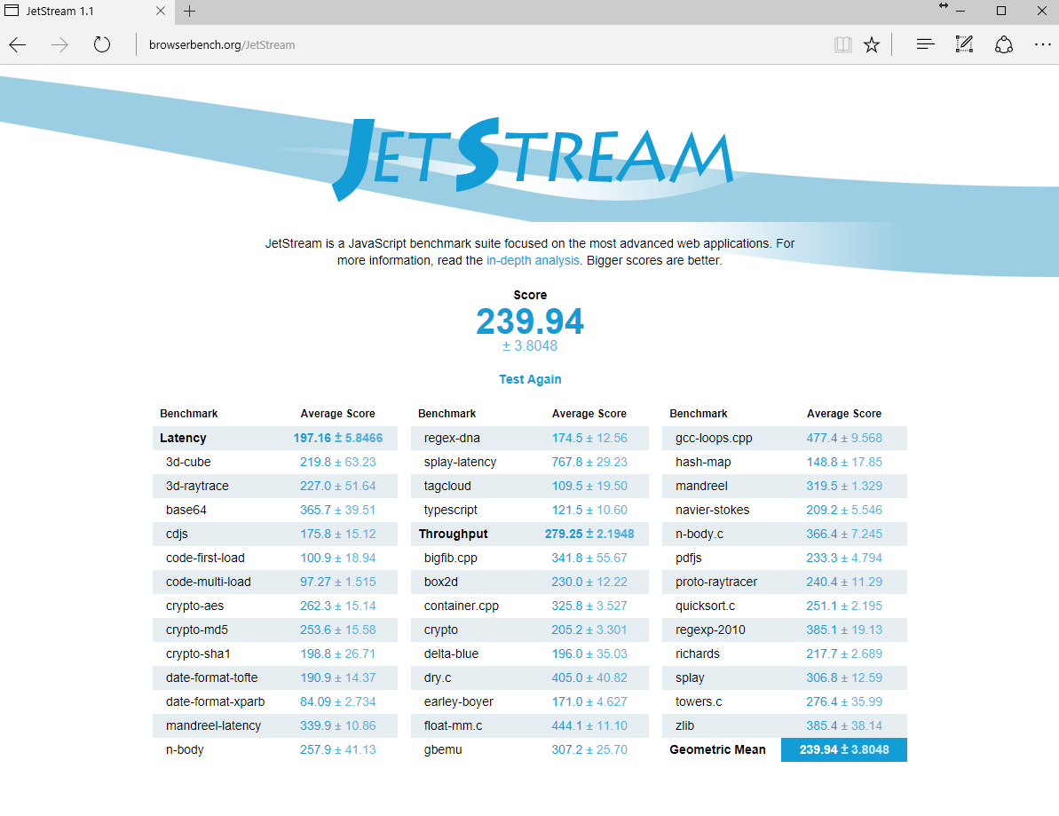The height and width of the screenshot is (816, 1059).
Task: Open the Hub panel icon
Action: (925, 44)
